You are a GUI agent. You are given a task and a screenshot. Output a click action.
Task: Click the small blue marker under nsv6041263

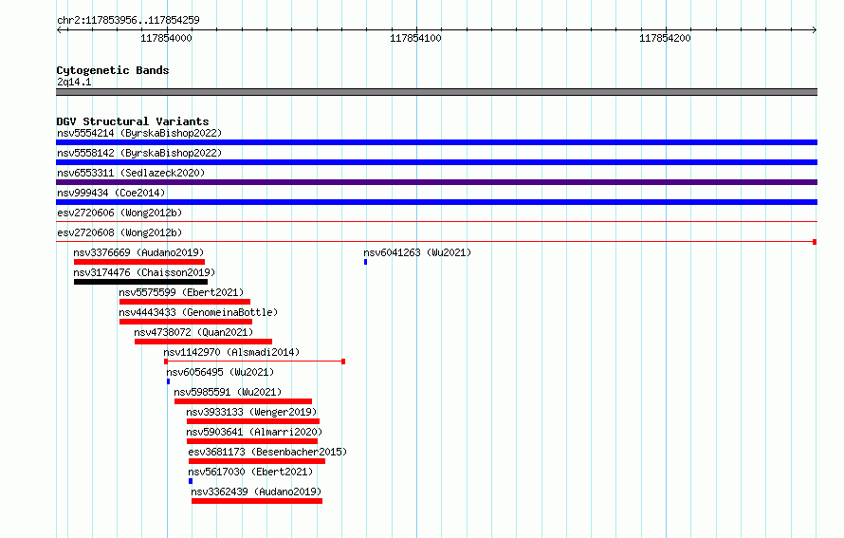[x=365, y=262]
